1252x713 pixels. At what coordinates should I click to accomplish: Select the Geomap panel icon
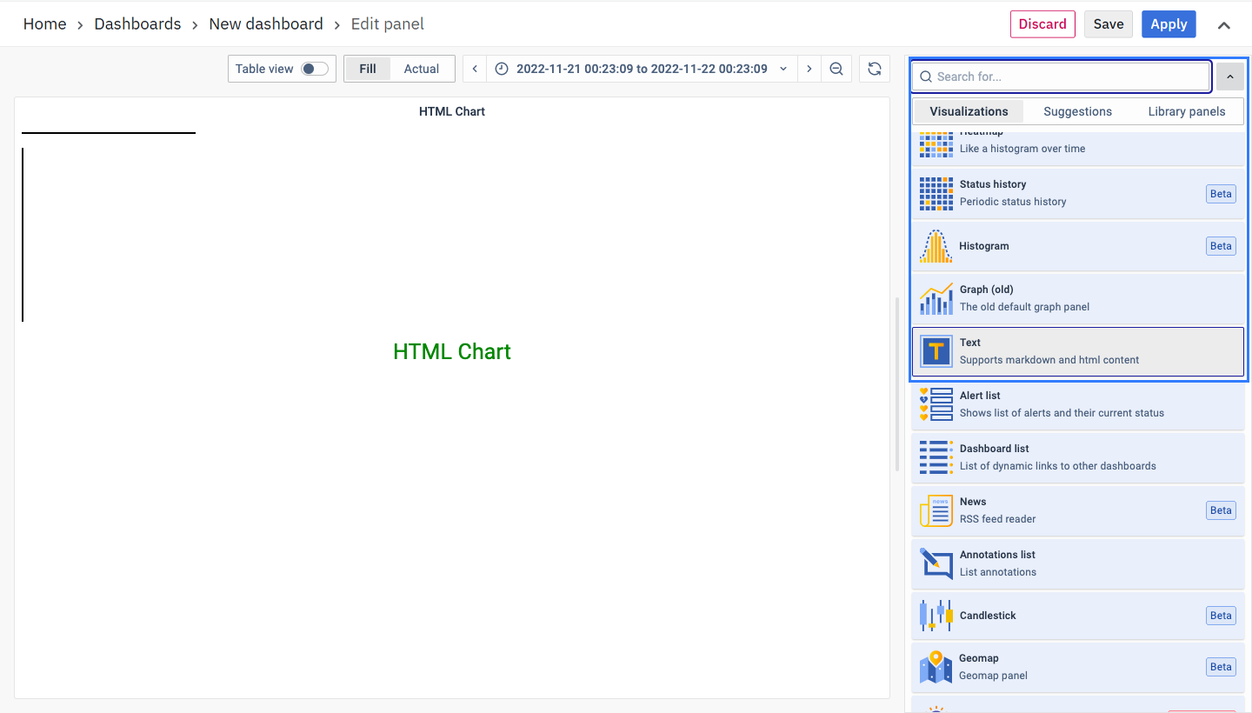936,668
